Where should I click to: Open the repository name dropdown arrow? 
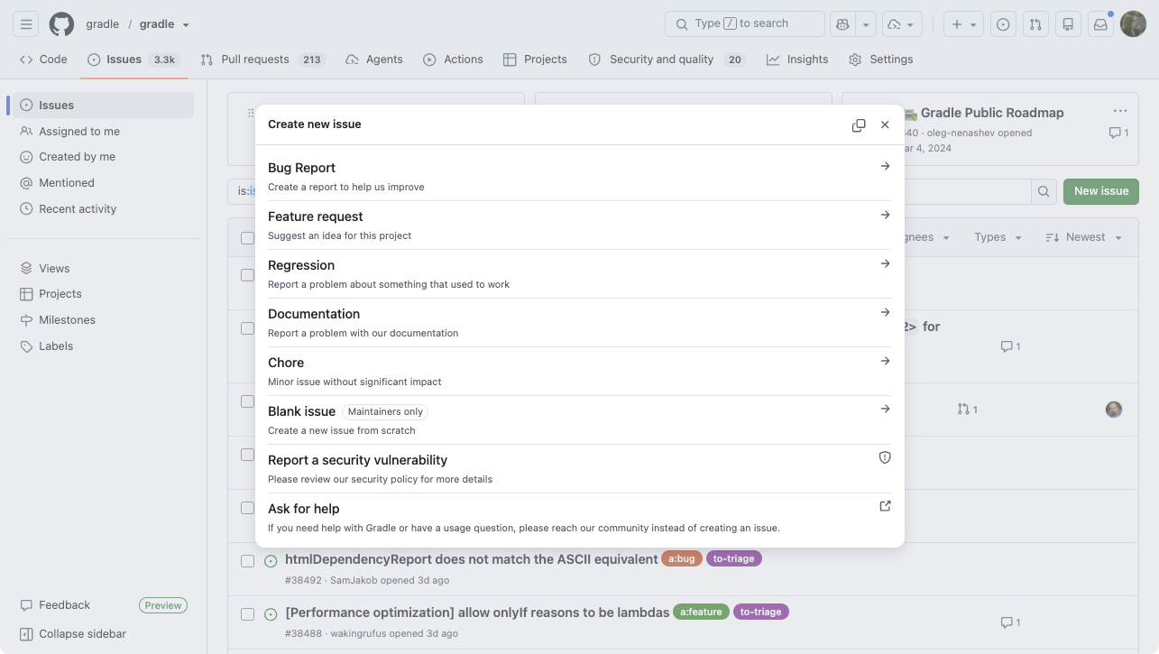coord(186,25)
